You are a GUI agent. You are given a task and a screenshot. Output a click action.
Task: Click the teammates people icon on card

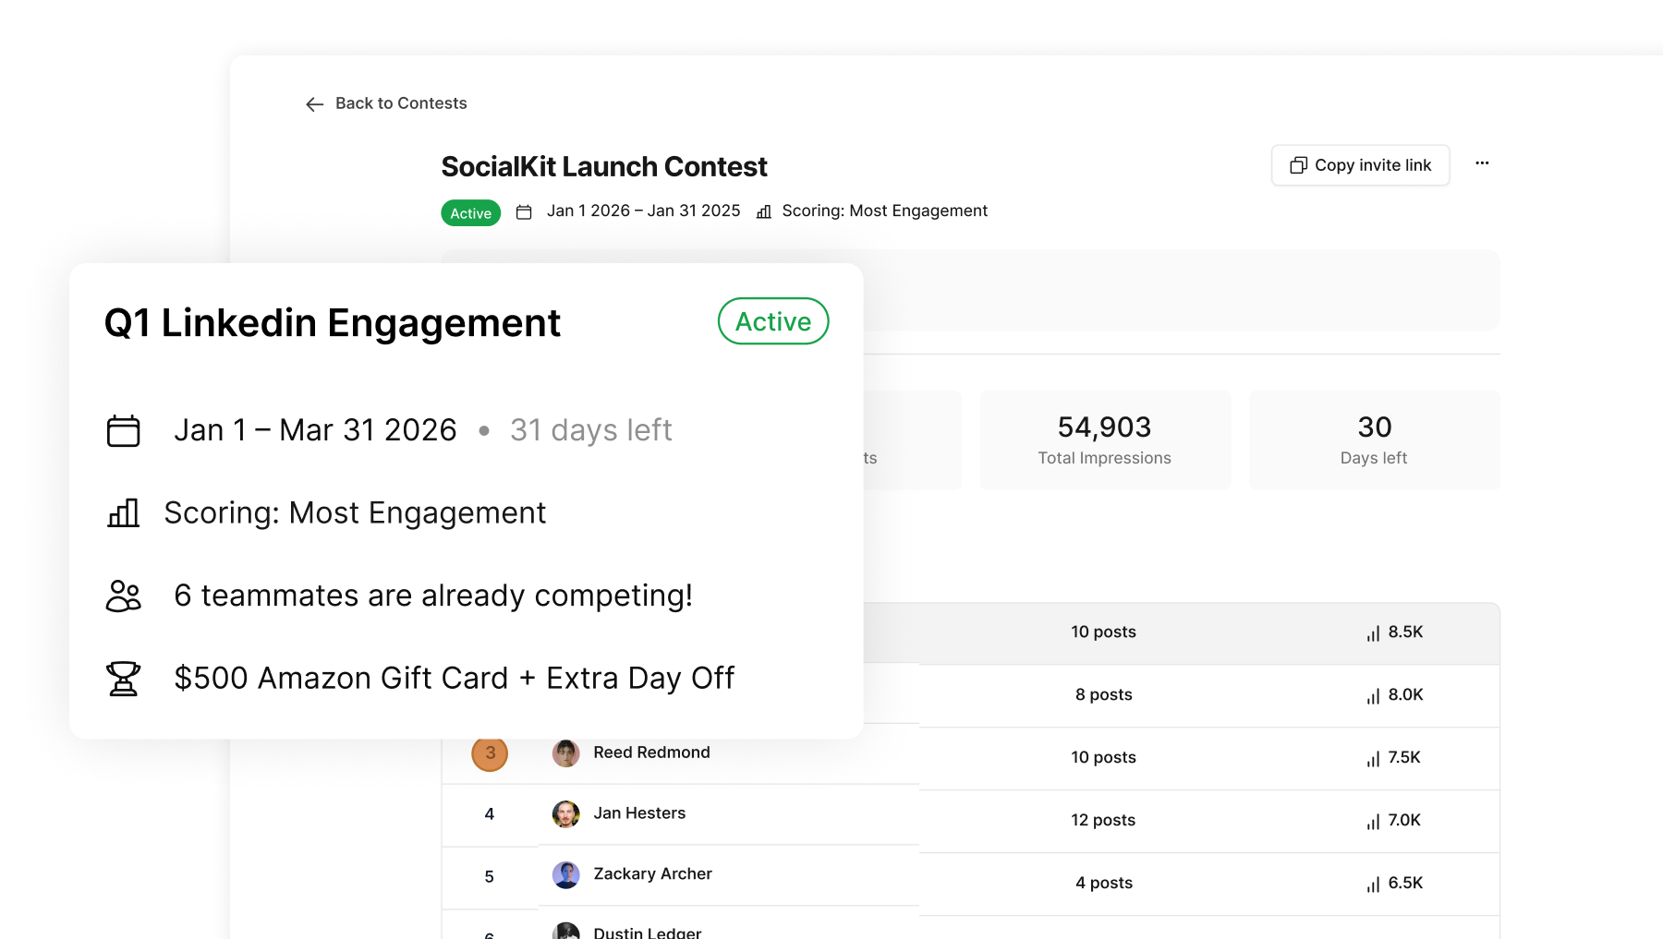123,596
